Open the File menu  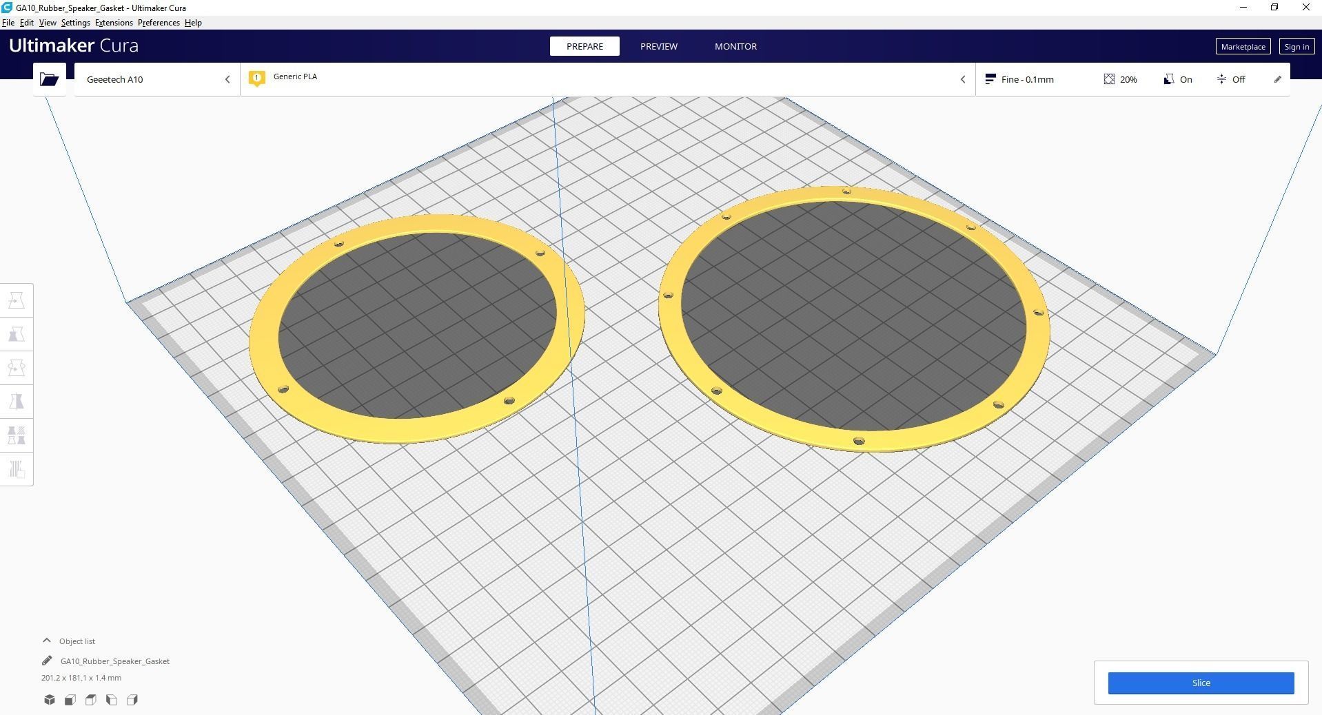(x=8, y=23)
